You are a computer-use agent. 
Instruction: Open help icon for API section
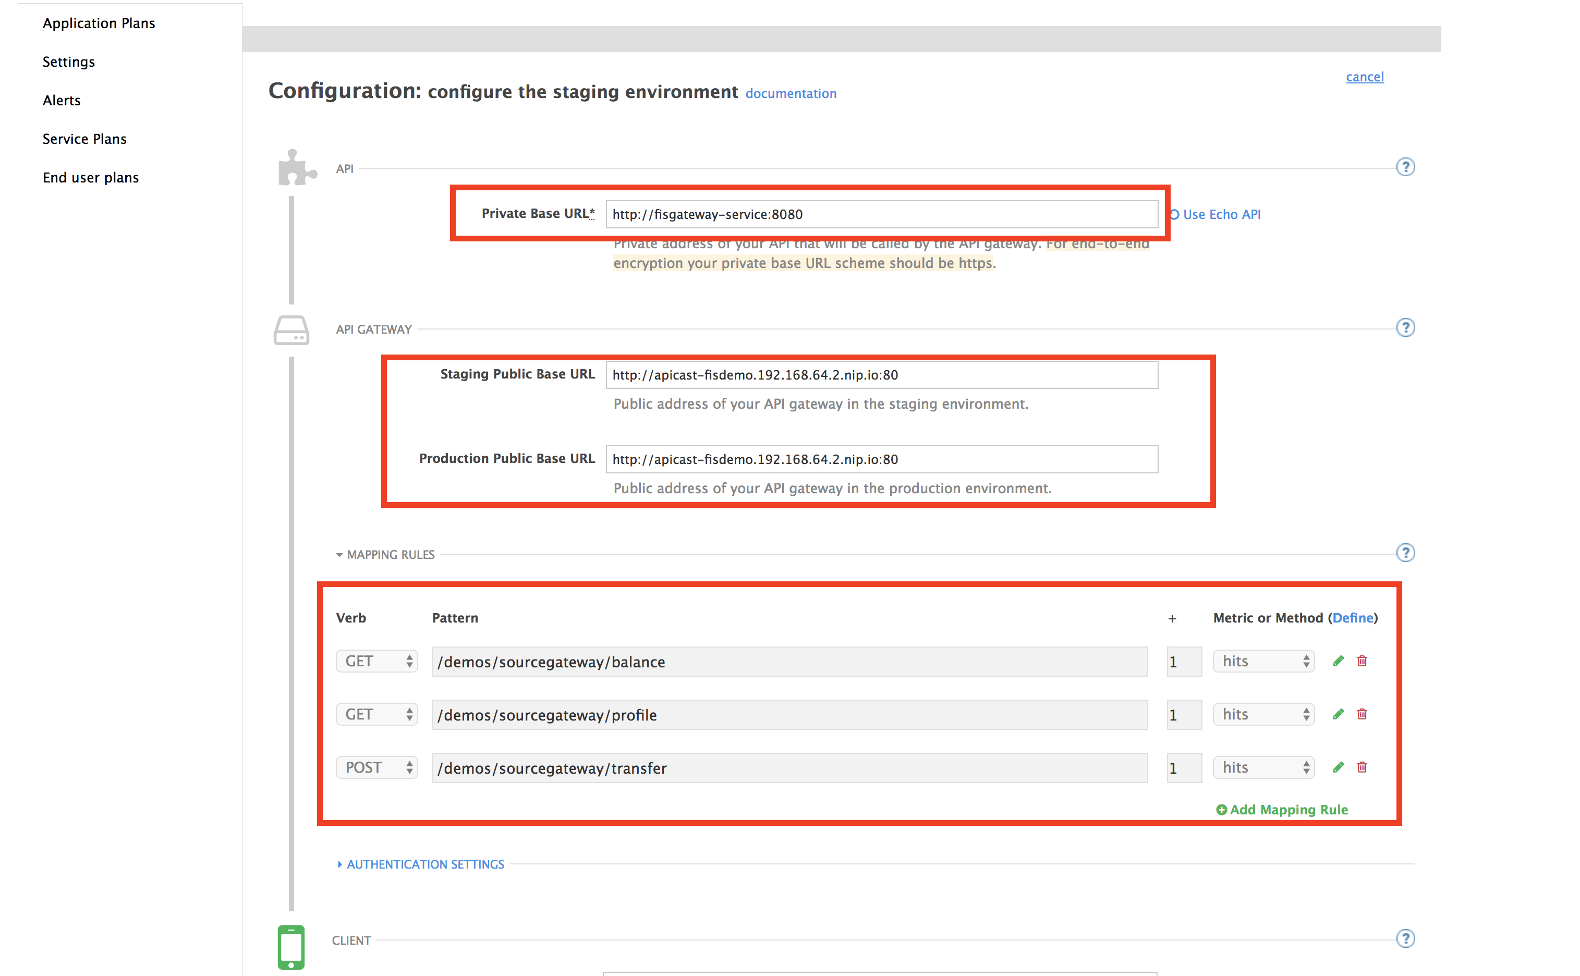(x=1405, y=167)
